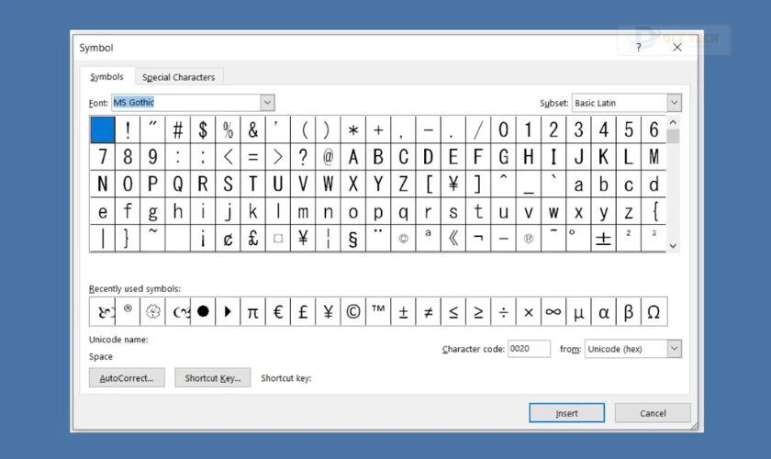
Task: Select the plus + symbol in the grid
Action: click(x=378, y=129)
